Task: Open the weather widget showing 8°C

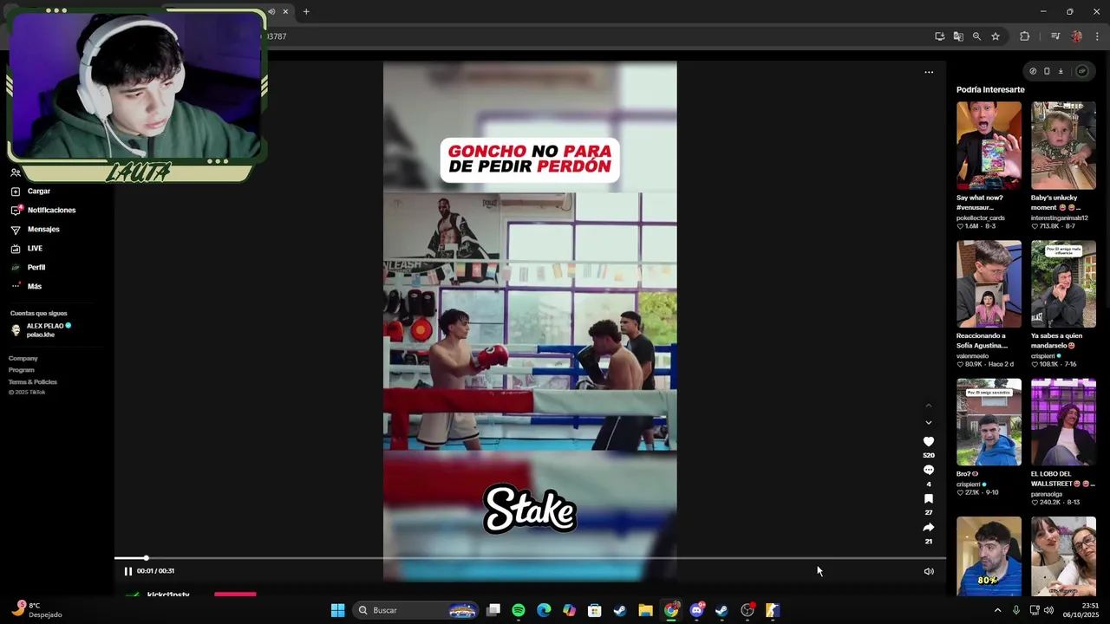Action: tap(38, 610)
